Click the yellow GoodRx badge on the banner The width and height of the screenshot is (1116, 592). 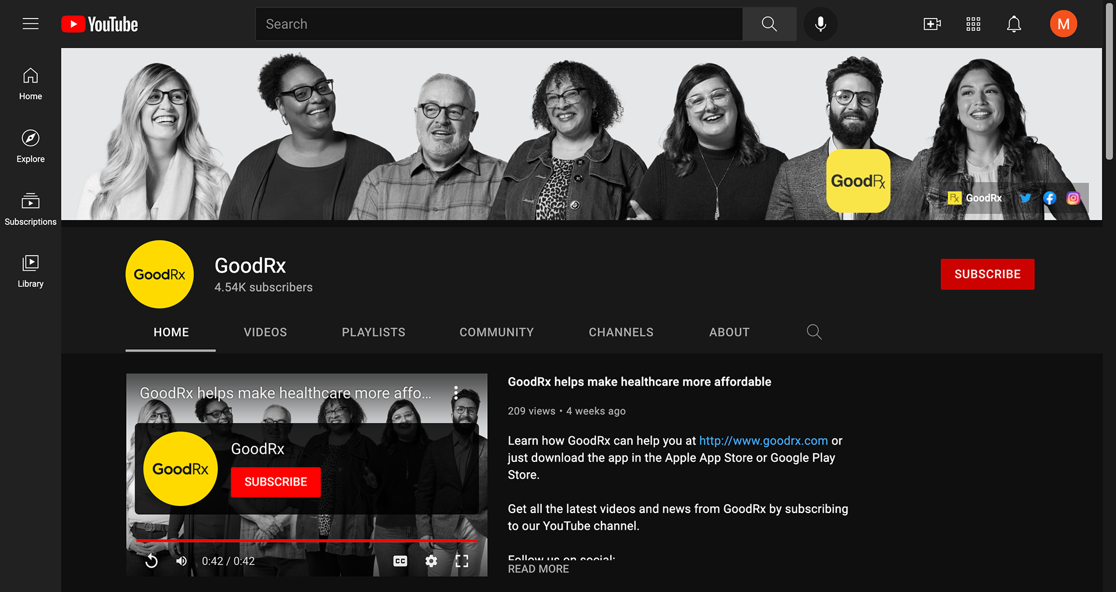tap(858, 181)
